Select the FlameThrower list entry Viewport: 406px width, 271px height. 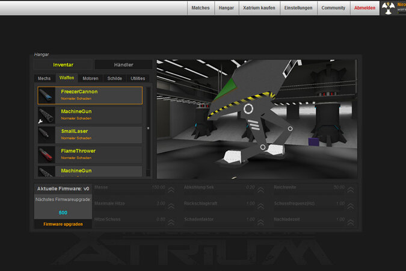click(x=90, y=155)
